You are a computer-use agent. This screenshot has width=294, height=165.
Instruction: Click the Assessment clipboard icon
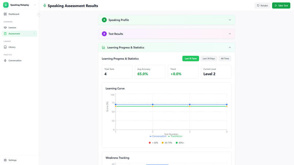click(5, 34)
